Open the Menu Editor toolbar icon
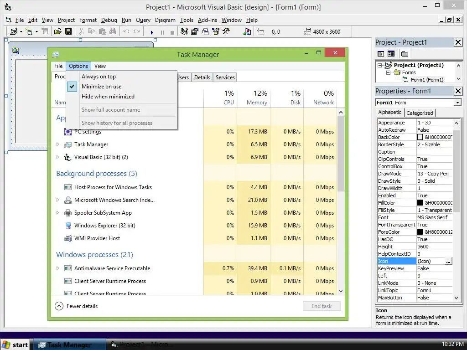The width and height of the screenshot is (467, 350). click(45, 31)
